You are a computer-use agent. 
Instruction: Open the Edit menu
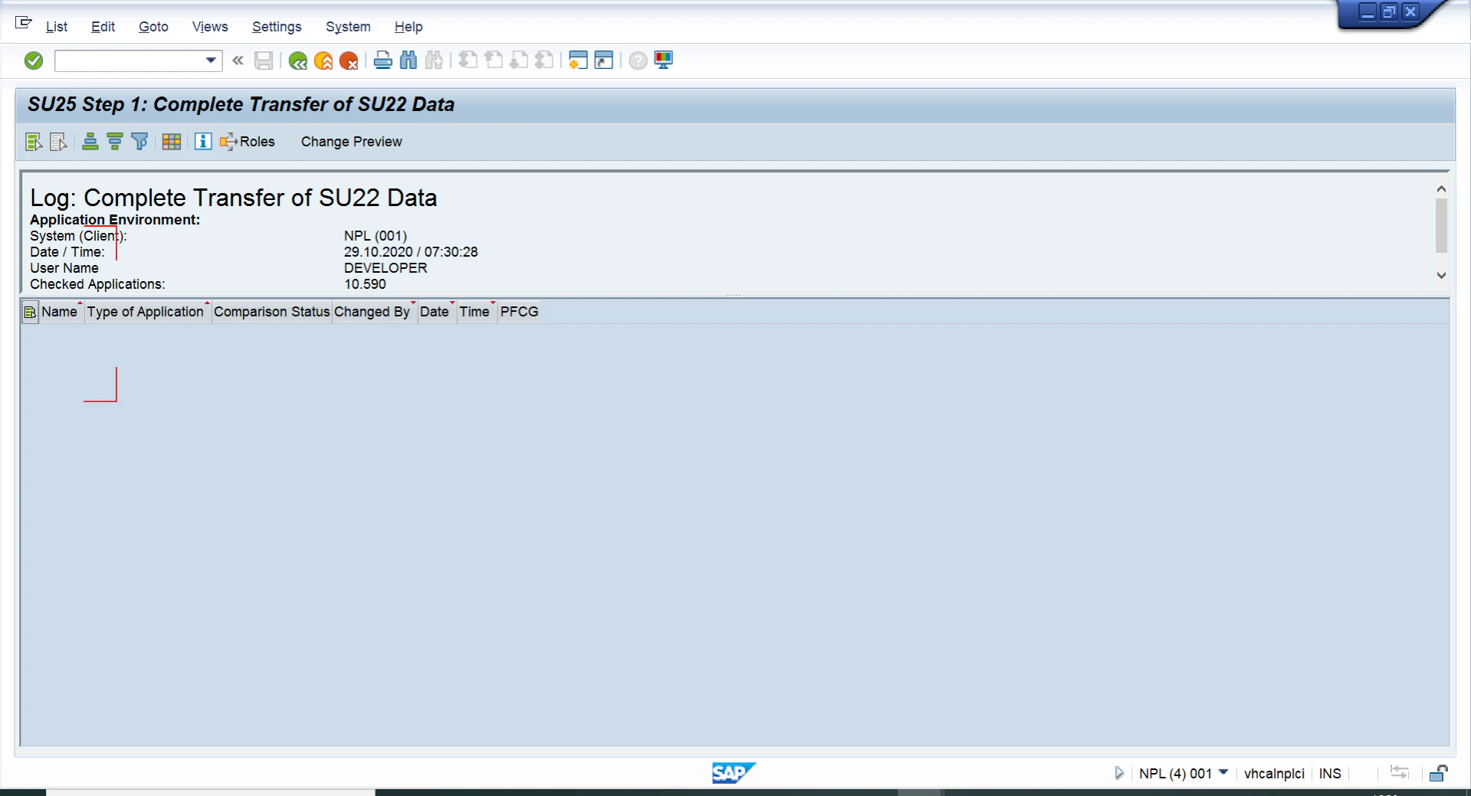[x=103, y=27]
